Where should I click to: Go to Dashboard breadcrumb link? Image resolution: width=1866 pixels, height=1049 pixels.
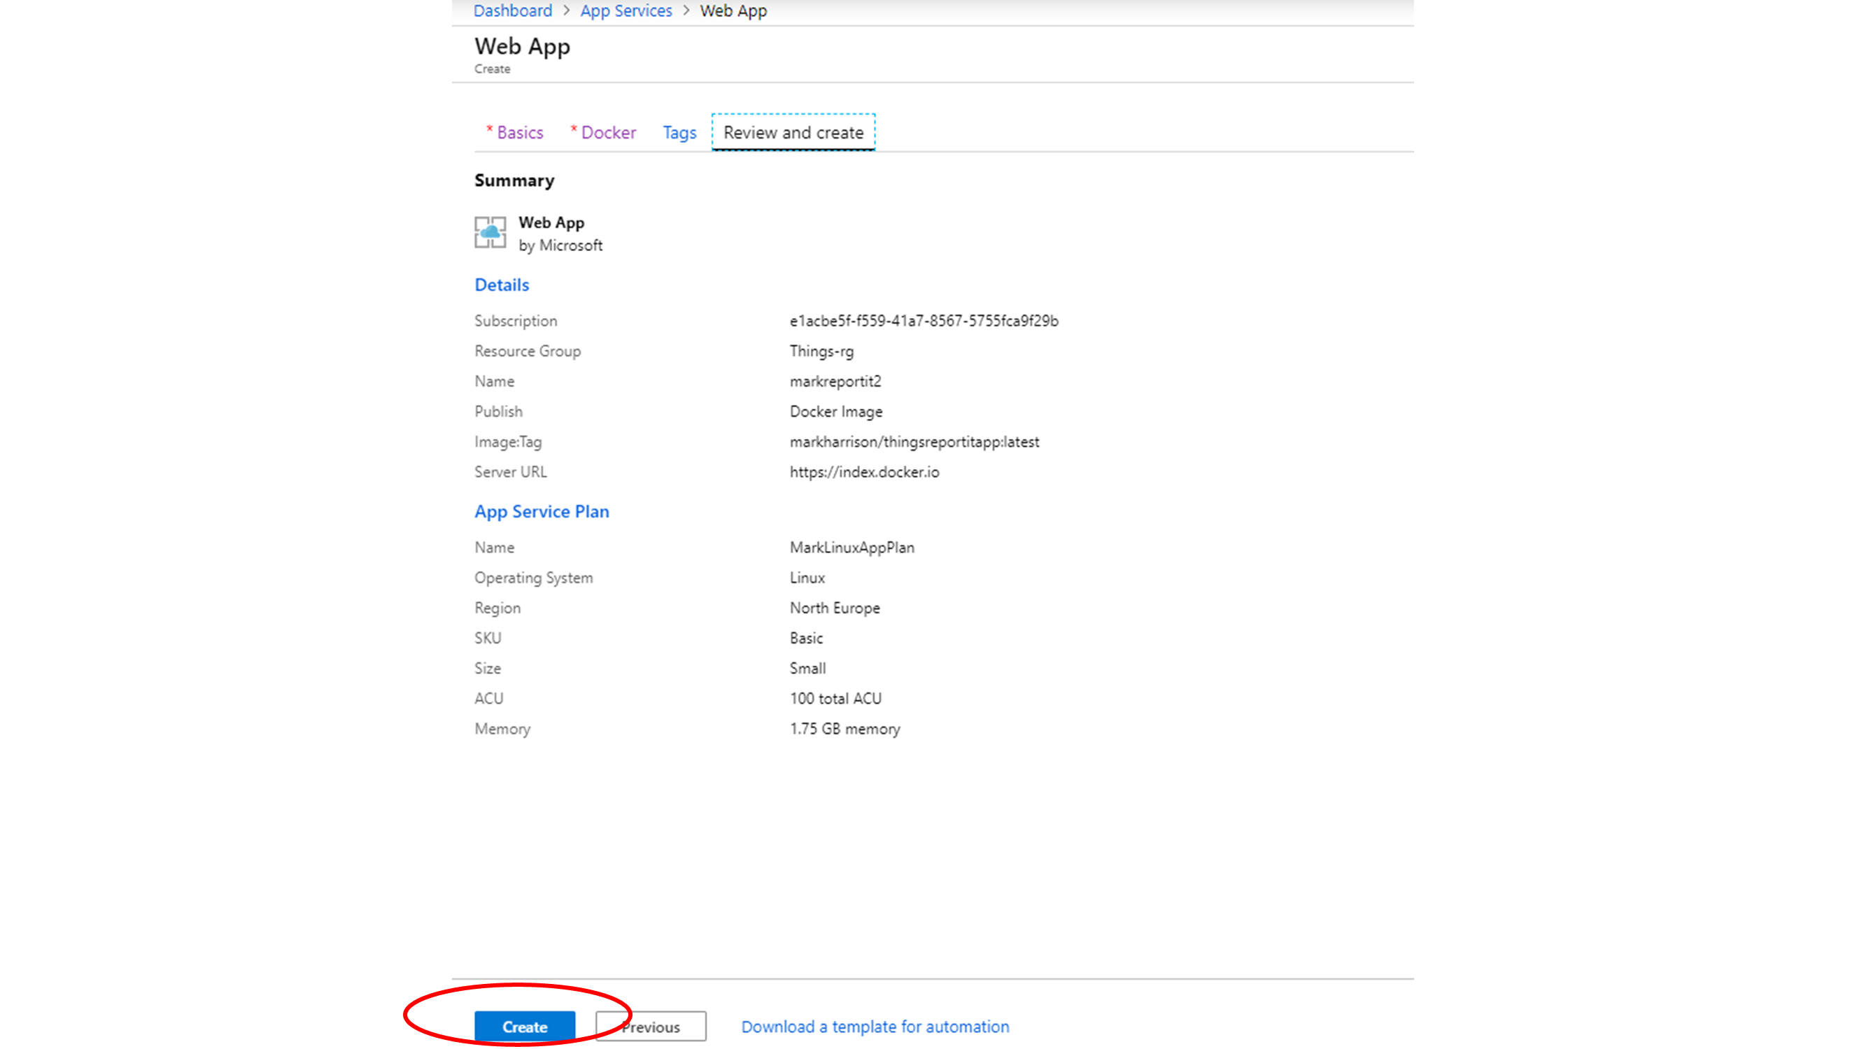tap(512, 11)
